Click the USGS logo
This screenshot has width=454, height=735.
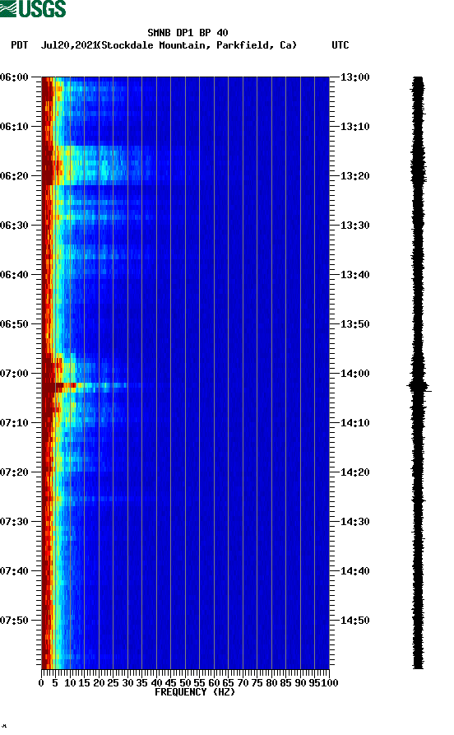[x=33, y=8]
